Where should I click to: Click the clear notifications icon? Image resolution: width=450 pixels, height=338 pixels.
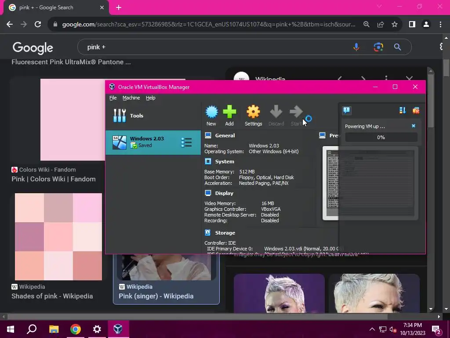[416, 110]
